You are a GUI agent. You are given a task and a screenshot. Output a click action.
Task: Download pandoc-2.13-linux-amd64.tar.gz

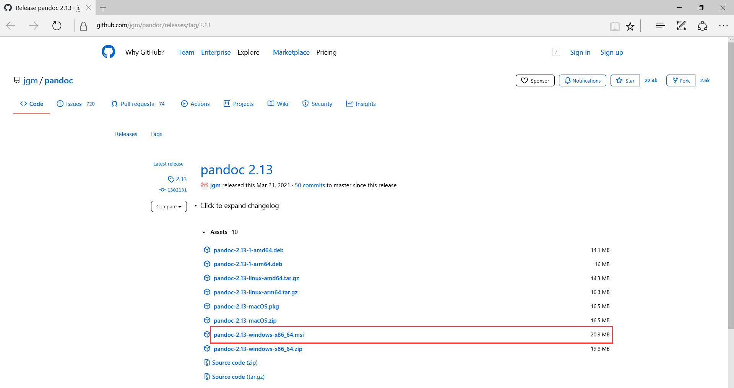[257, 278]
